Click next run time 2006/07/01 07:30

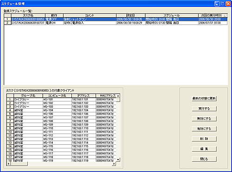point(213,23)
